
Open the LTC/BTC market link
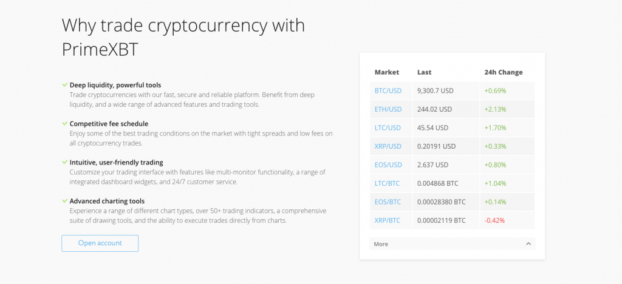point(387,183)
